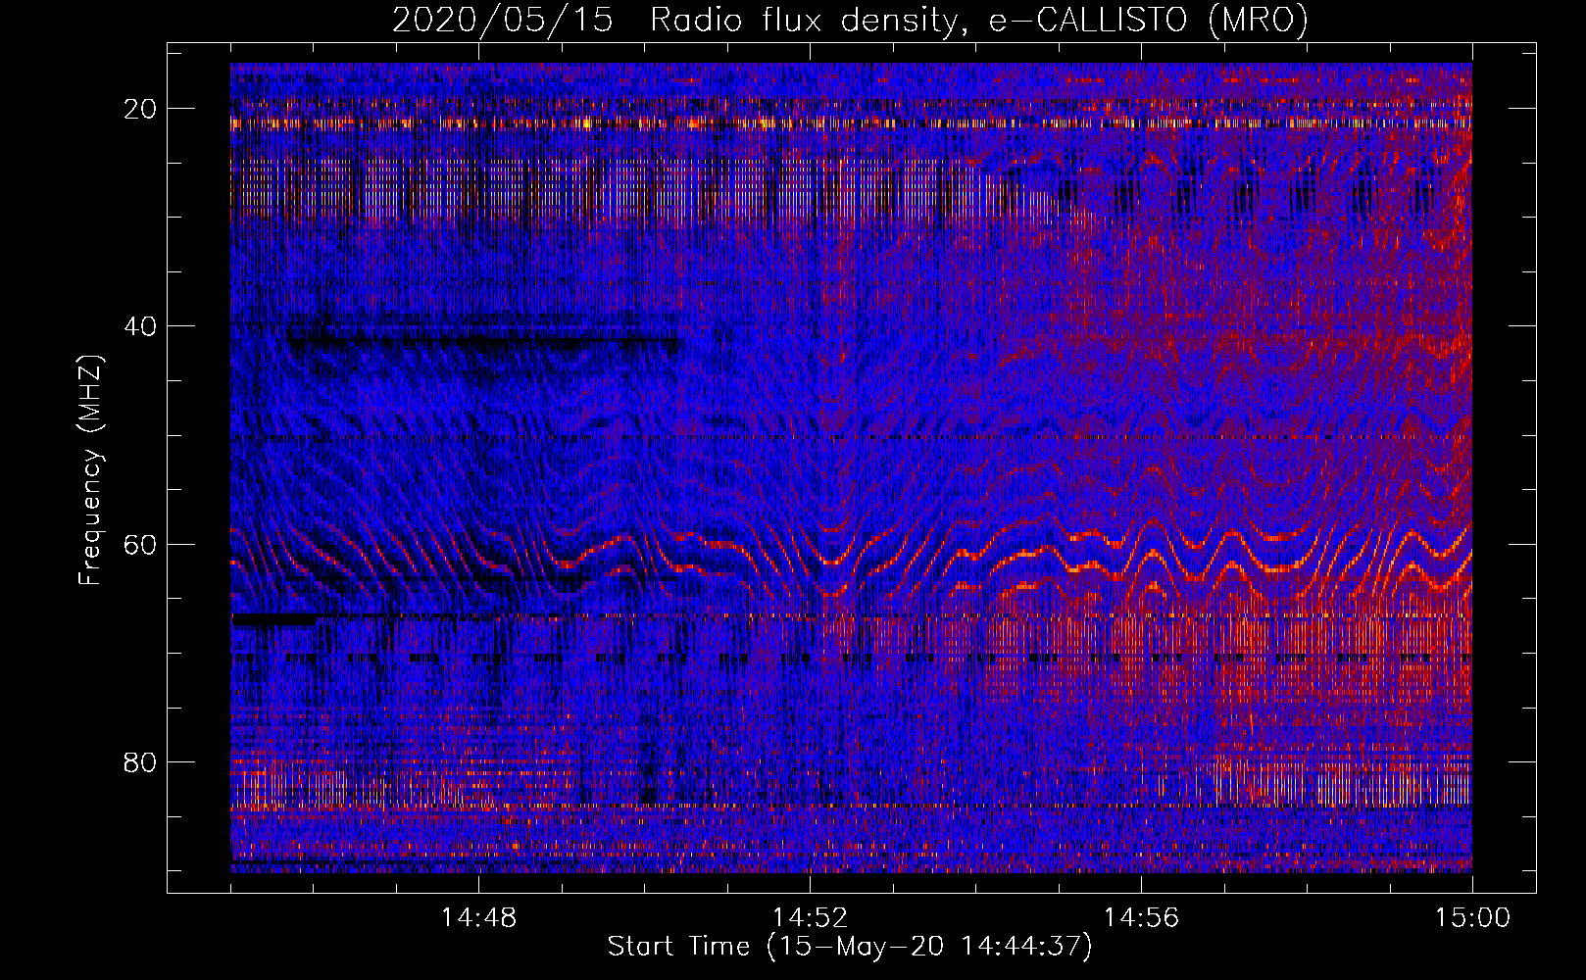Click the 14:48 time tick label
Image resolution: width=1586 pixels, height=980 pixels.
478,918
